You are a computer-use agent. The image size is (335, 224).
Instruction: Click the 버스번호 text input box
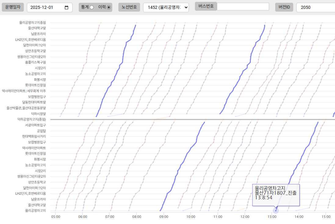point(243,7)
